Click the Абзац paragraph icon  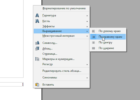click(x=37, y=48)
